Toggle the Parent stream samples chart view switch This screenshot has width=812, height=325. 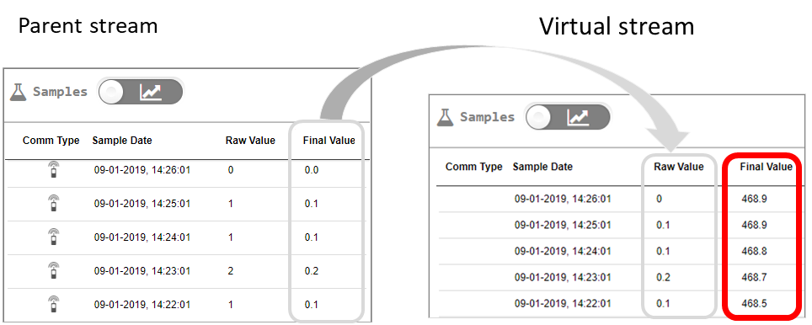141,92
